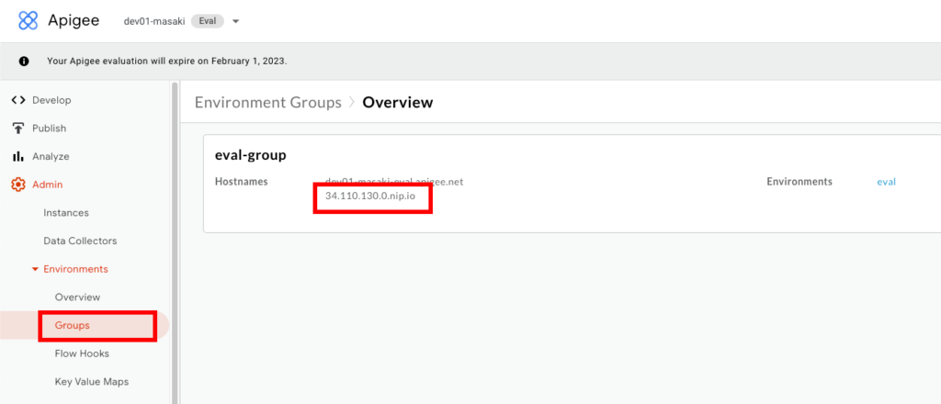
Task: Click the info icon in expiration banner
Action: tap(22, 62)
